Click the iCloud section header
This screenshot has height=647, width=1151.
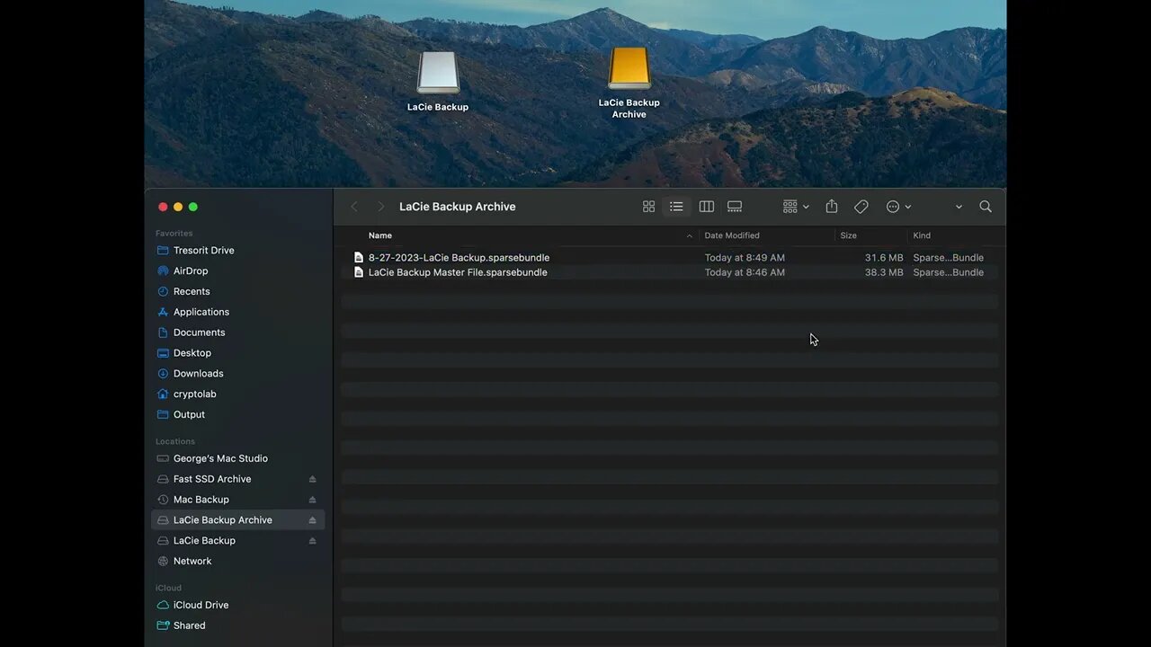[x=168, y=588]
